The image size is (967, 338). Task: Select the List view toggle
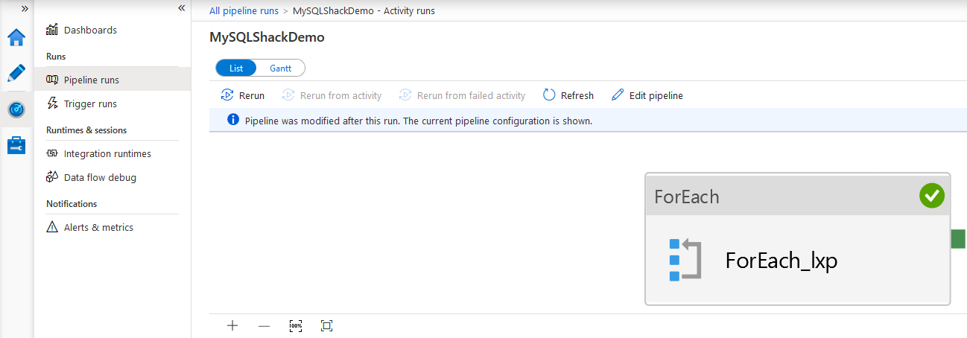click(236, 68)
